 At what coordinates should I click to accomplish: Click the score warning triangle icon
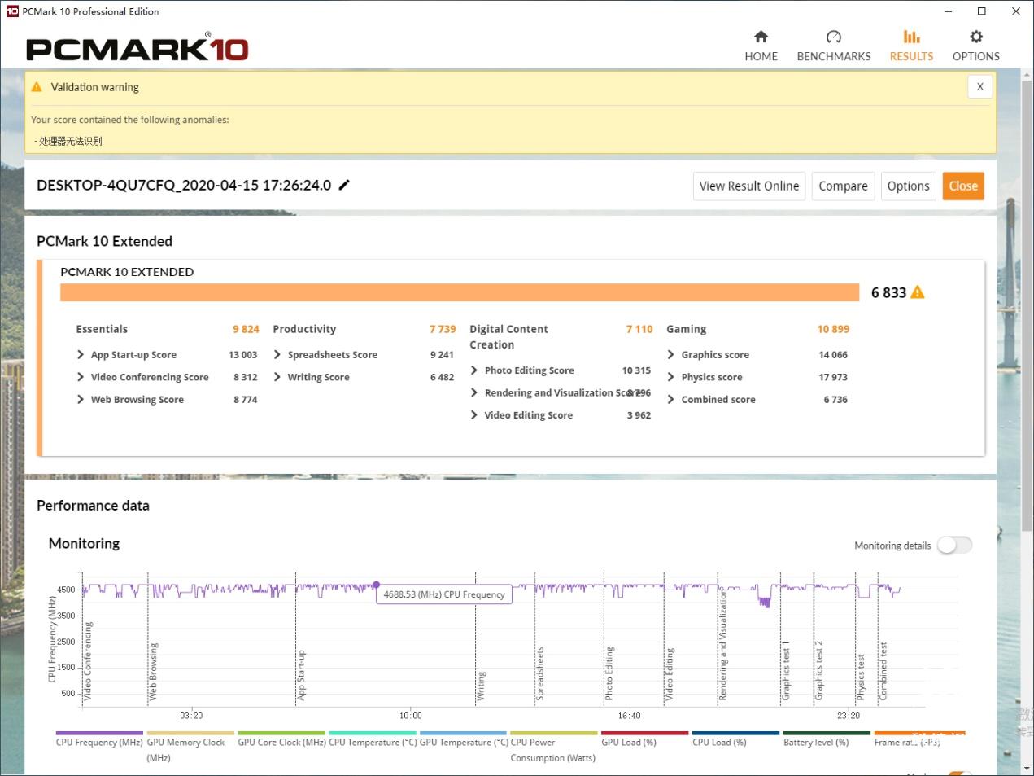point(918,292)
